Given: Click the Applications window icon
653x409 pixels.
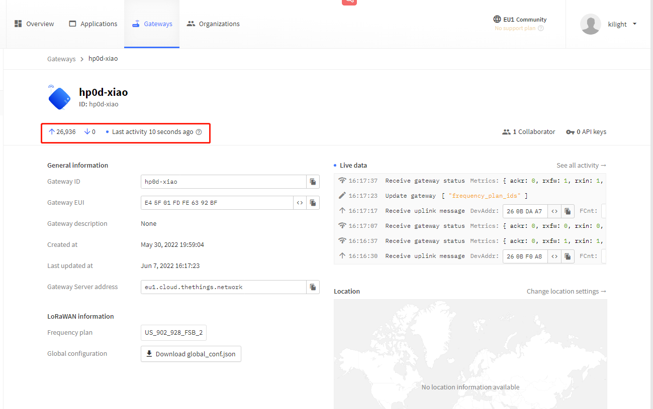Looking at the screenshot, I should tap(73, 24).
